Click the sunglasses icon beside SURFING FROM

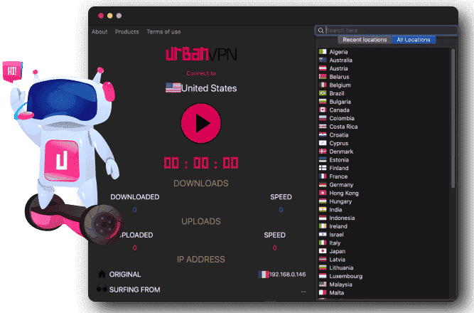(x=102, y=288)
